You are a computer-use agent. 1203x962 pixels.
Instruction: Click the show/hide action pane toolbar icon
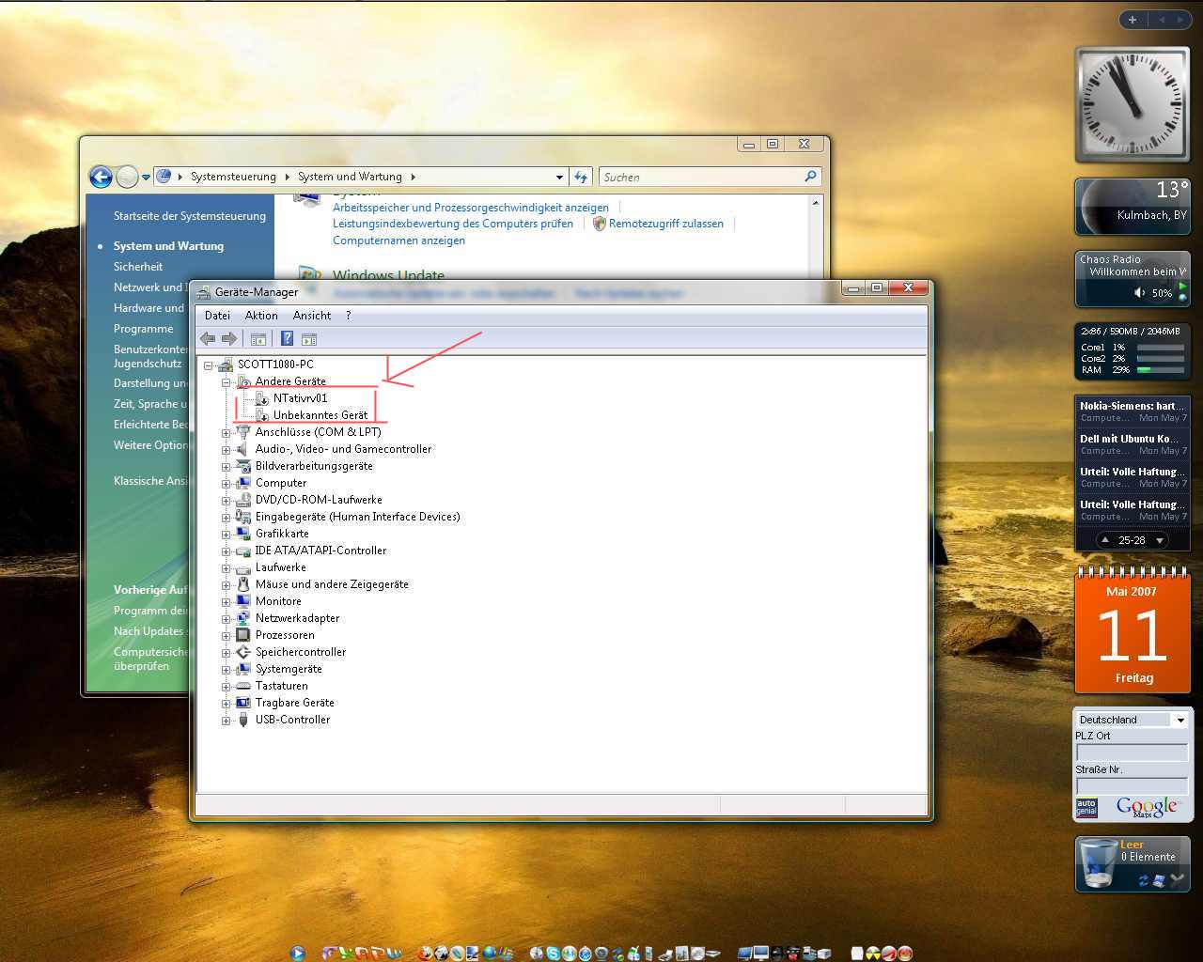tap(309, 338)
